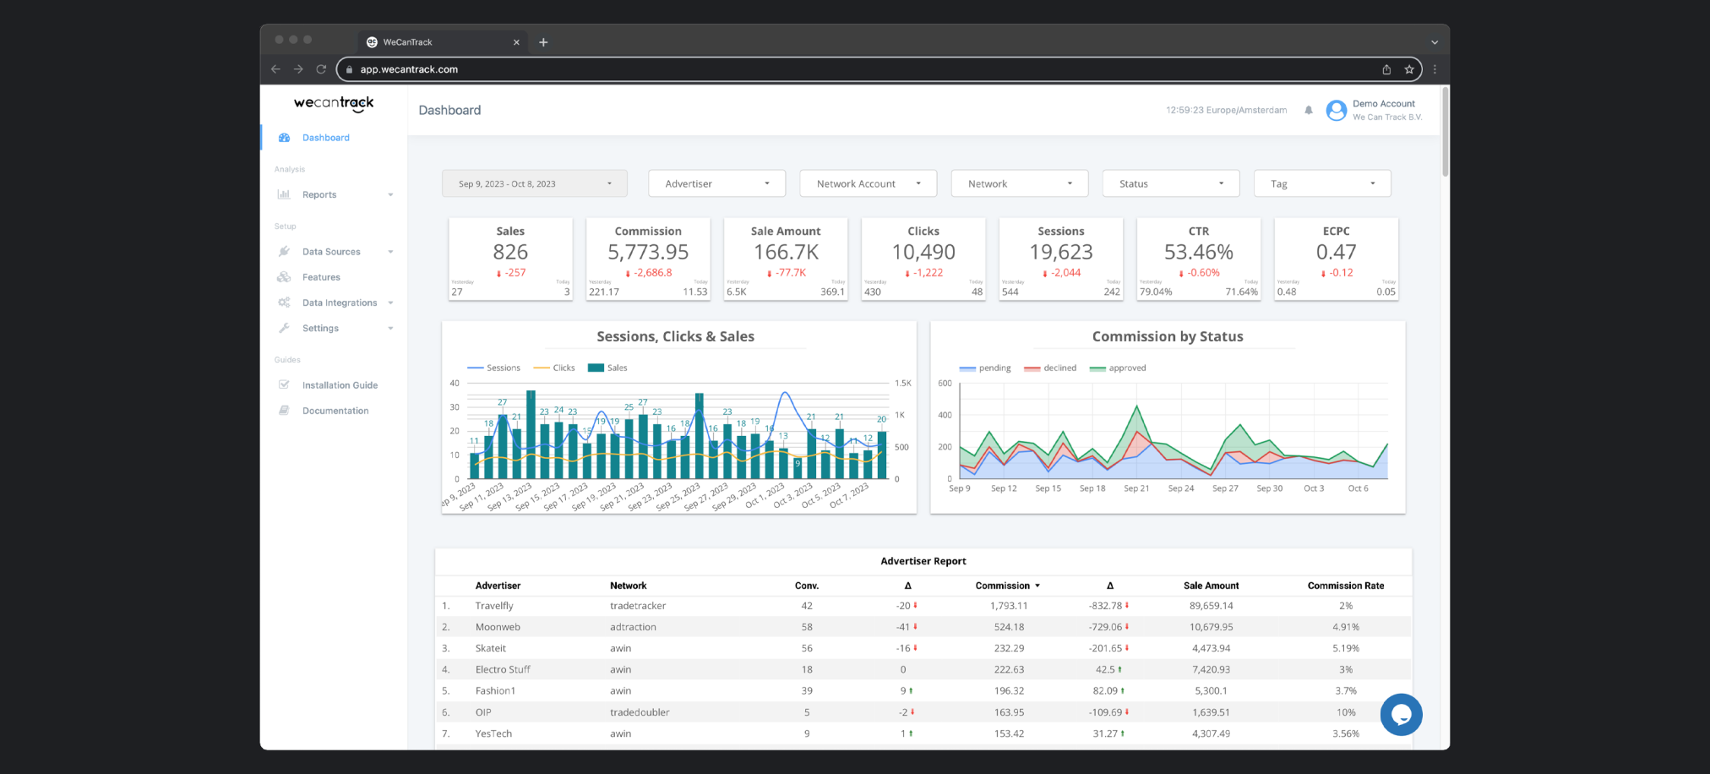This screenshot has height=774, width=1710.
Task: Click the browser forward arrow
Action: [298, 69]
